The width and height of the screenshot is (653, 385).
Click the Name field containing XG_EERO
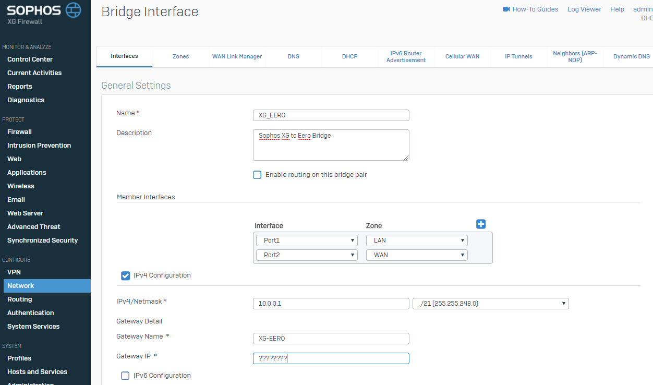point(331,115)
